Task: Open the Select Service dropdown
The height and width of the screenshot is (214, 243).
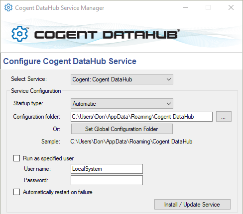Action: (122, 79)
